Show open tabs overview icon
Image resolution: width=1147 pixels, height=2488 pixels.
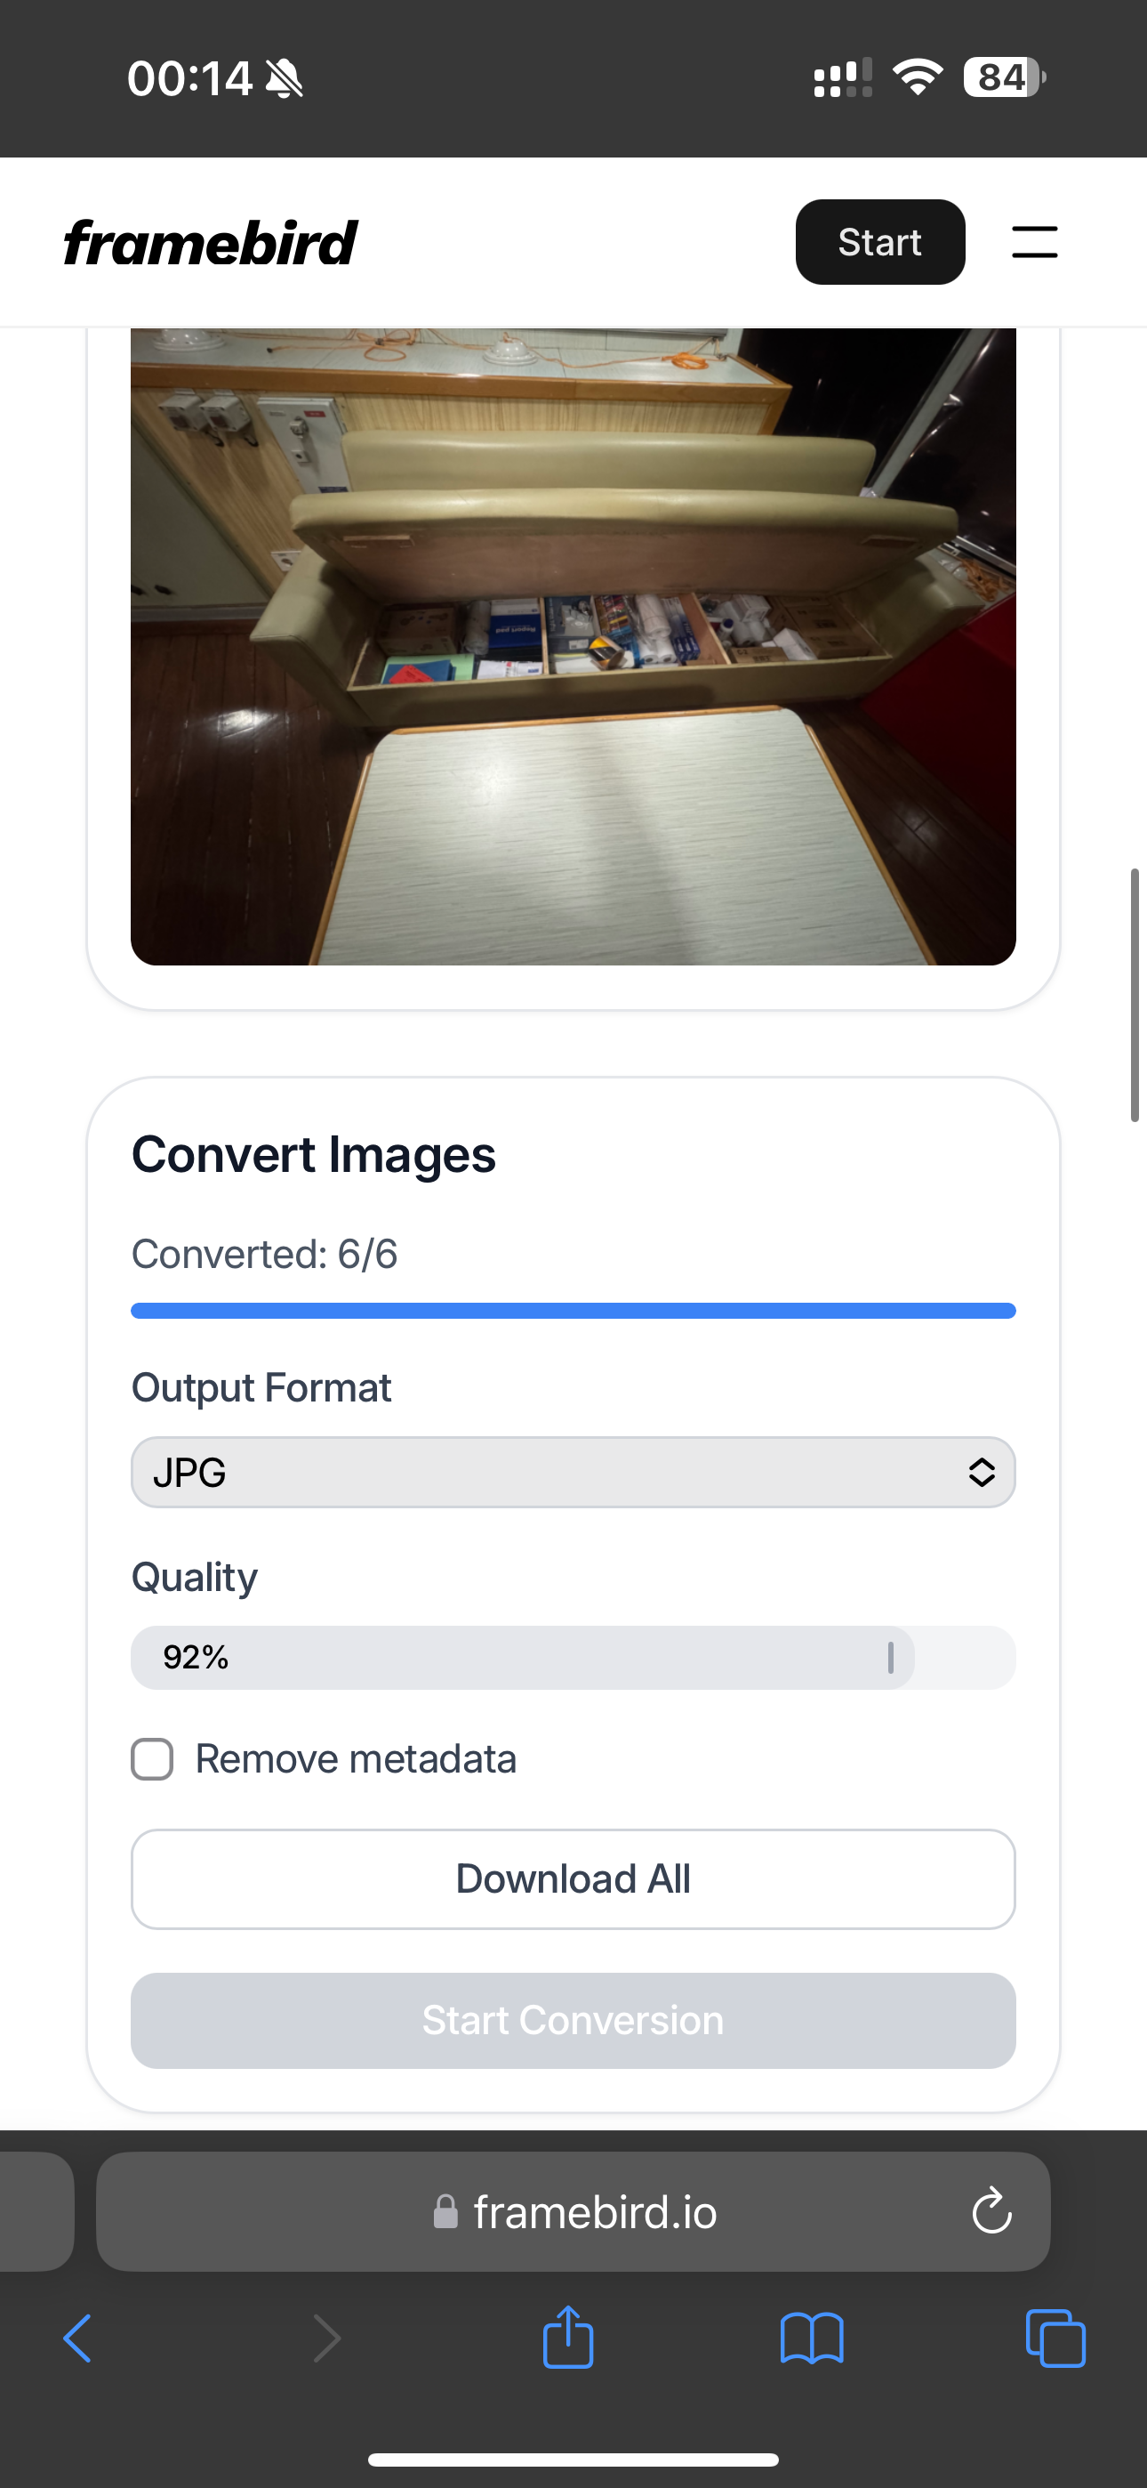[x=1055, y=2339]
